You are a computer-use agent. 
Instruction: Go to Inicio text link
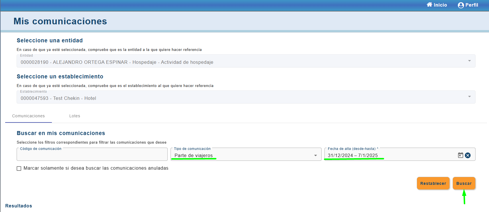pos(440,5)
